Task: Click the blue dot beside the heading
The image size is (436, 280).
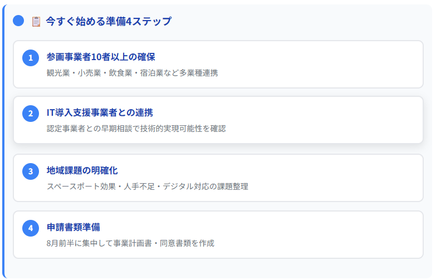Action: point(18,21)
